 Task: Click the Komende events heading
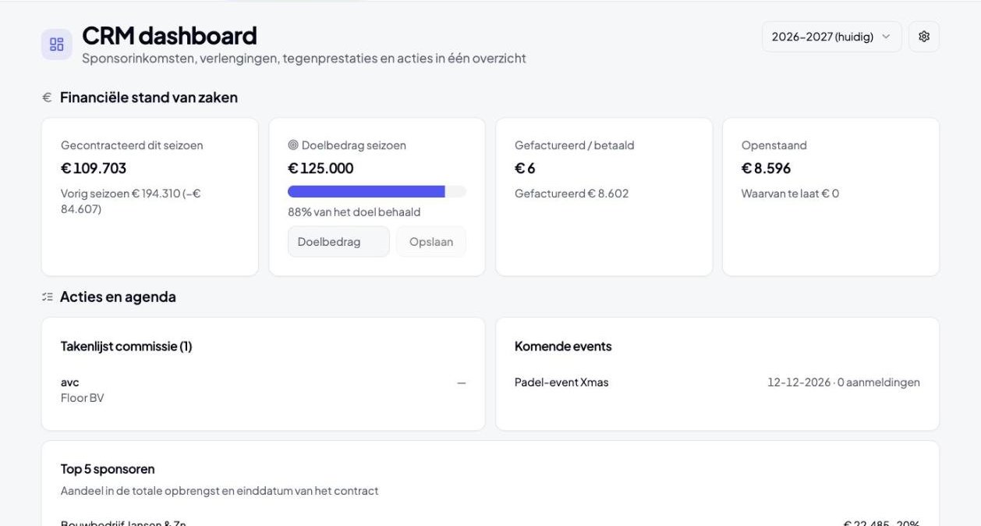pos(563,347)
